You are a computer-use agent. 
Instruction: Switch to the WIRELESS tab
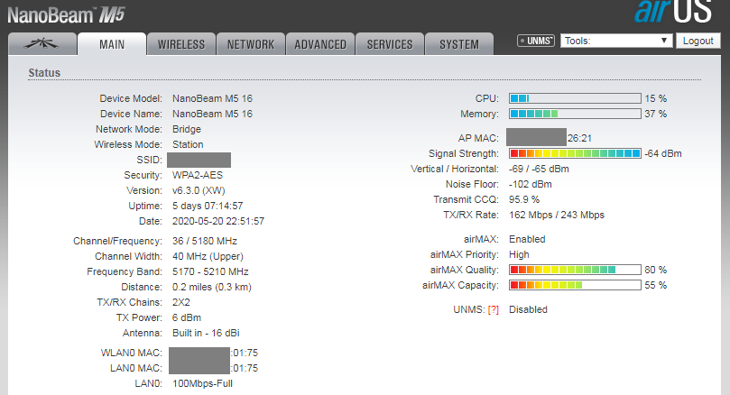coord(181,44)
